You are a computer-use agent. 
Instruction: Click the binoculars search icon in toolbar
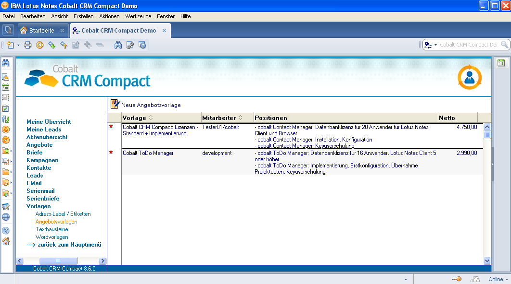point(118,45)
